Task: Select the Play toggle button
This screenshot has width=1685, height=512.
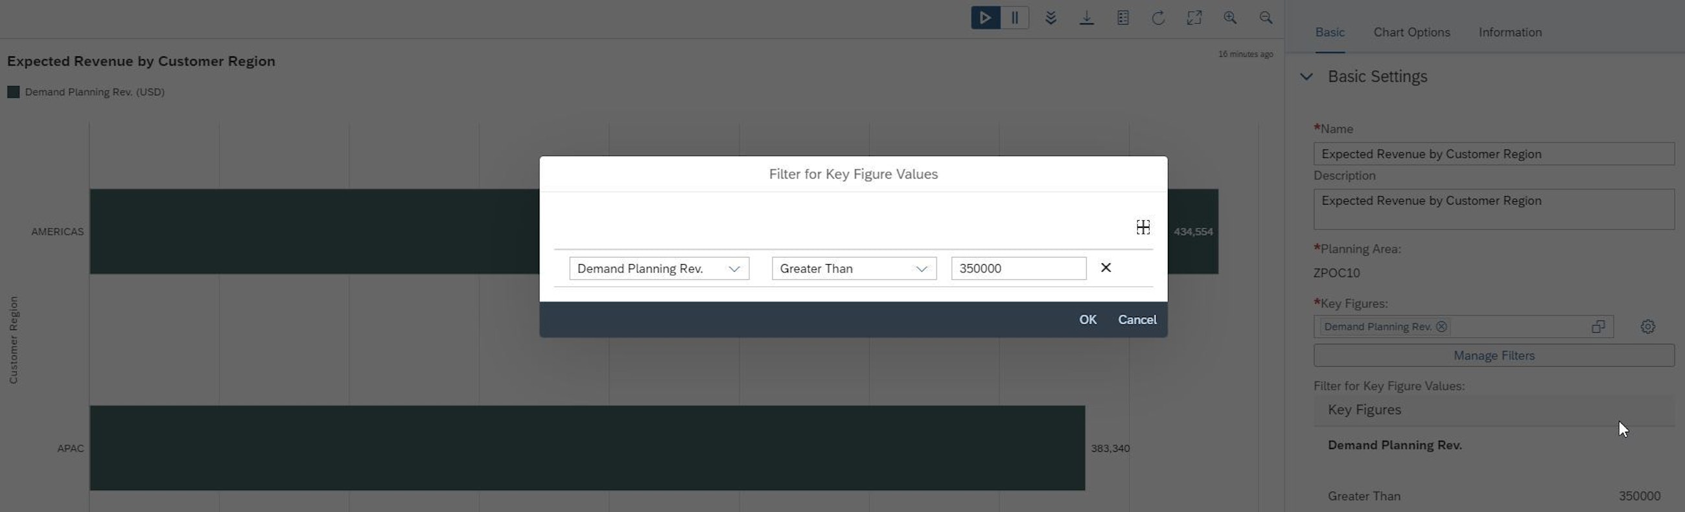Action: (984, 17)
